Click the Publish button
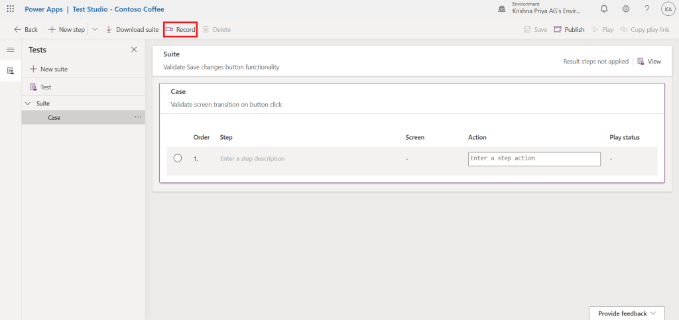 (x=569, y=30)
